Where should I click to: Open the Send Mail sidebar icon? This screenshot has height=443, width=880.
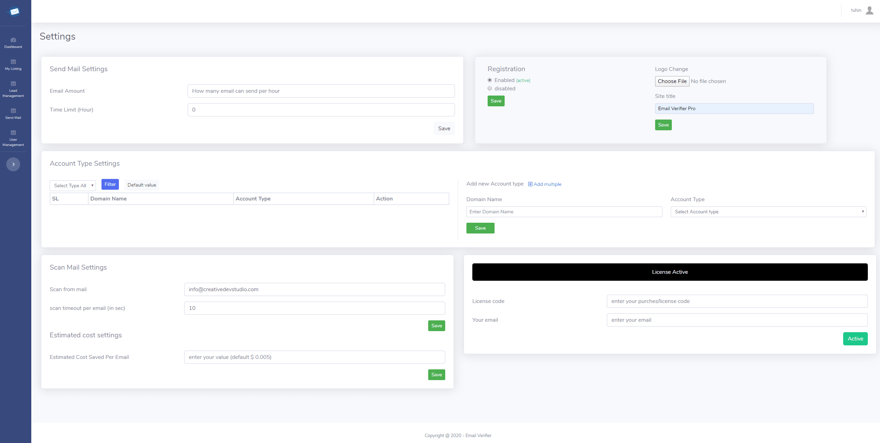point(13,111)
